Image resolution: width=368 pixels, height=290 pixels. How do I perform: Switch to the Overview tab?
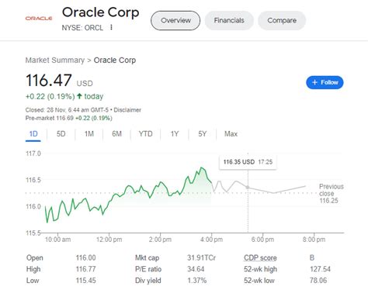(x=175, y=20)
